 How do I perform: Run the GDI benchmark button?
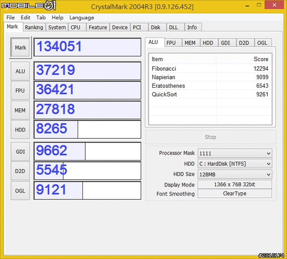click(20, 152)
